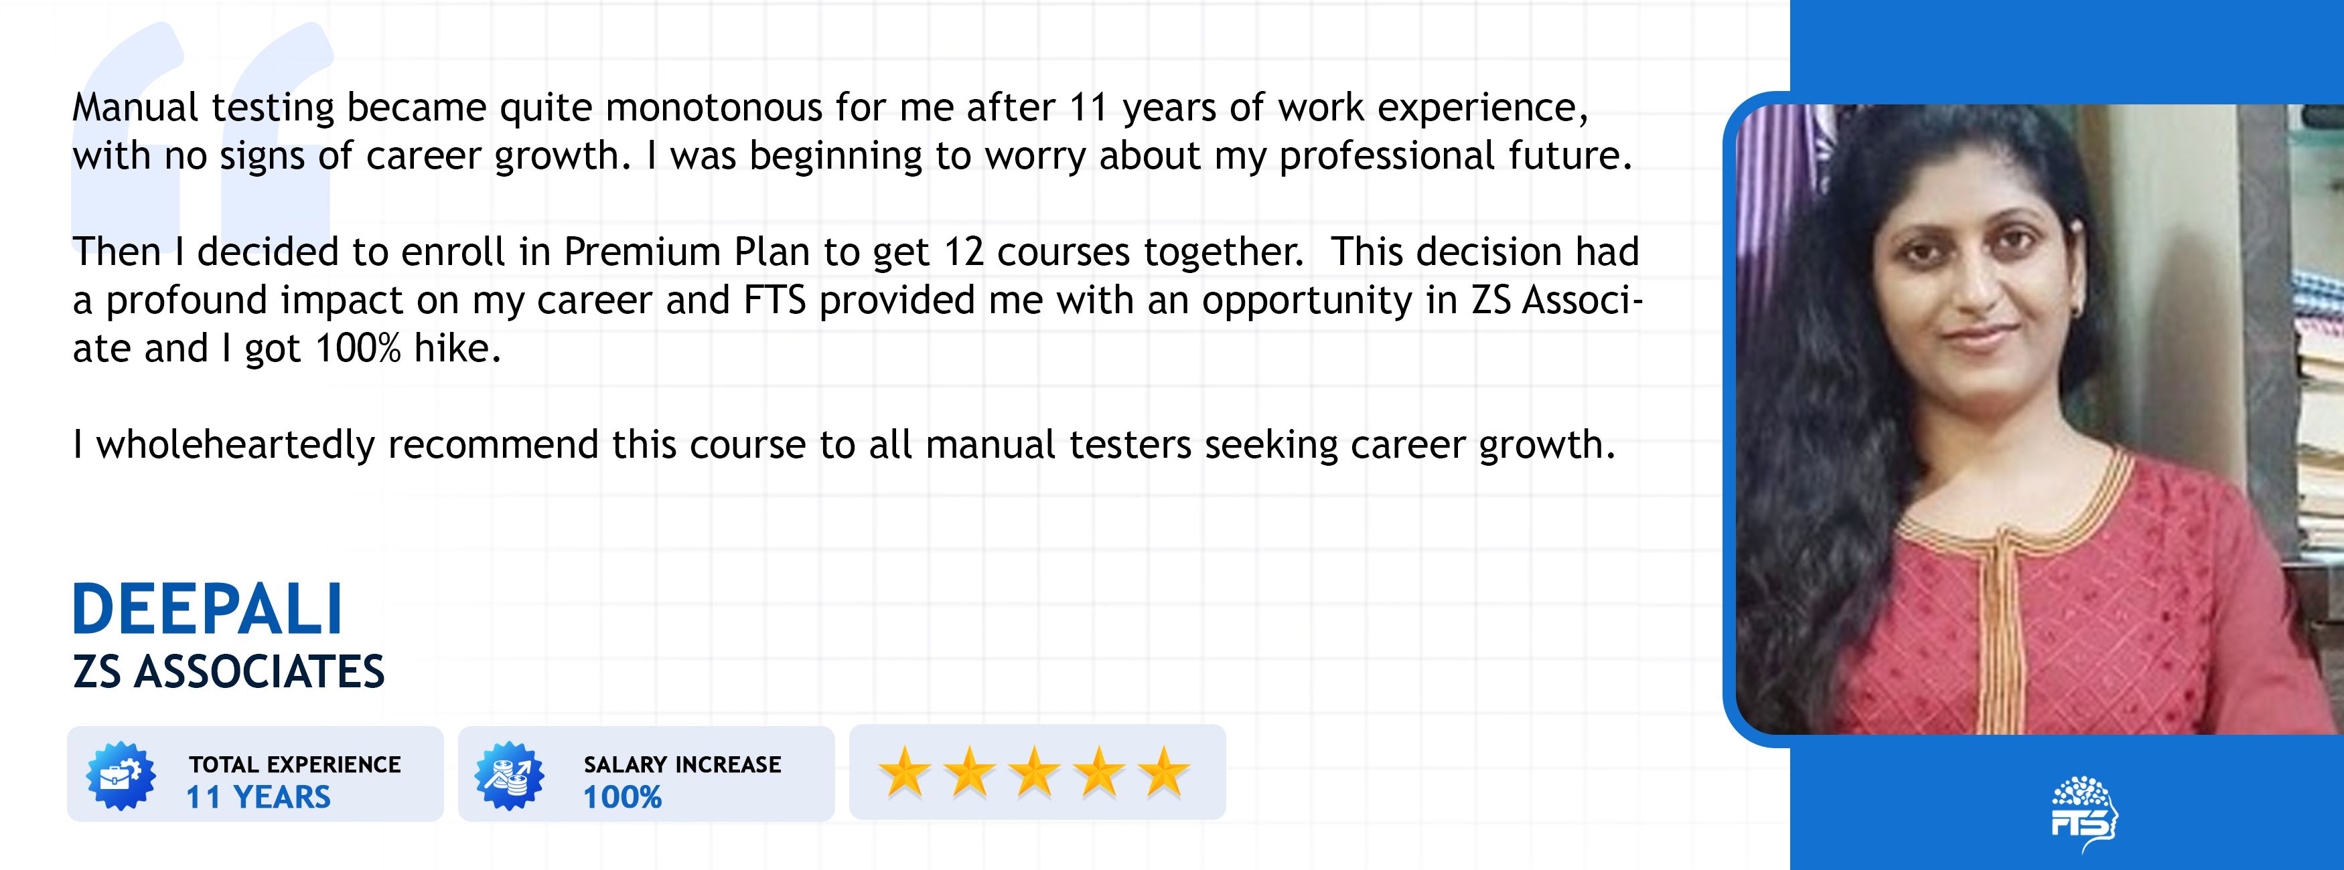Select the first rating star
This screenshot has height=870, width=2344.
[905, 773]
